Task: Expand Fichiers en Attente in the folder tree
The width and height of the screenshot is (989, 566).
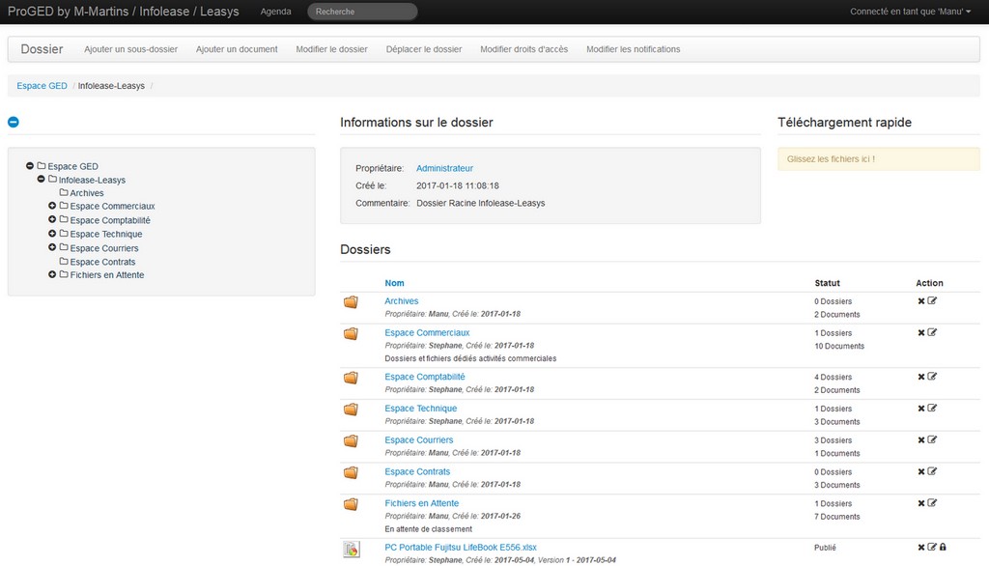Action: click(x=53, y=274)
